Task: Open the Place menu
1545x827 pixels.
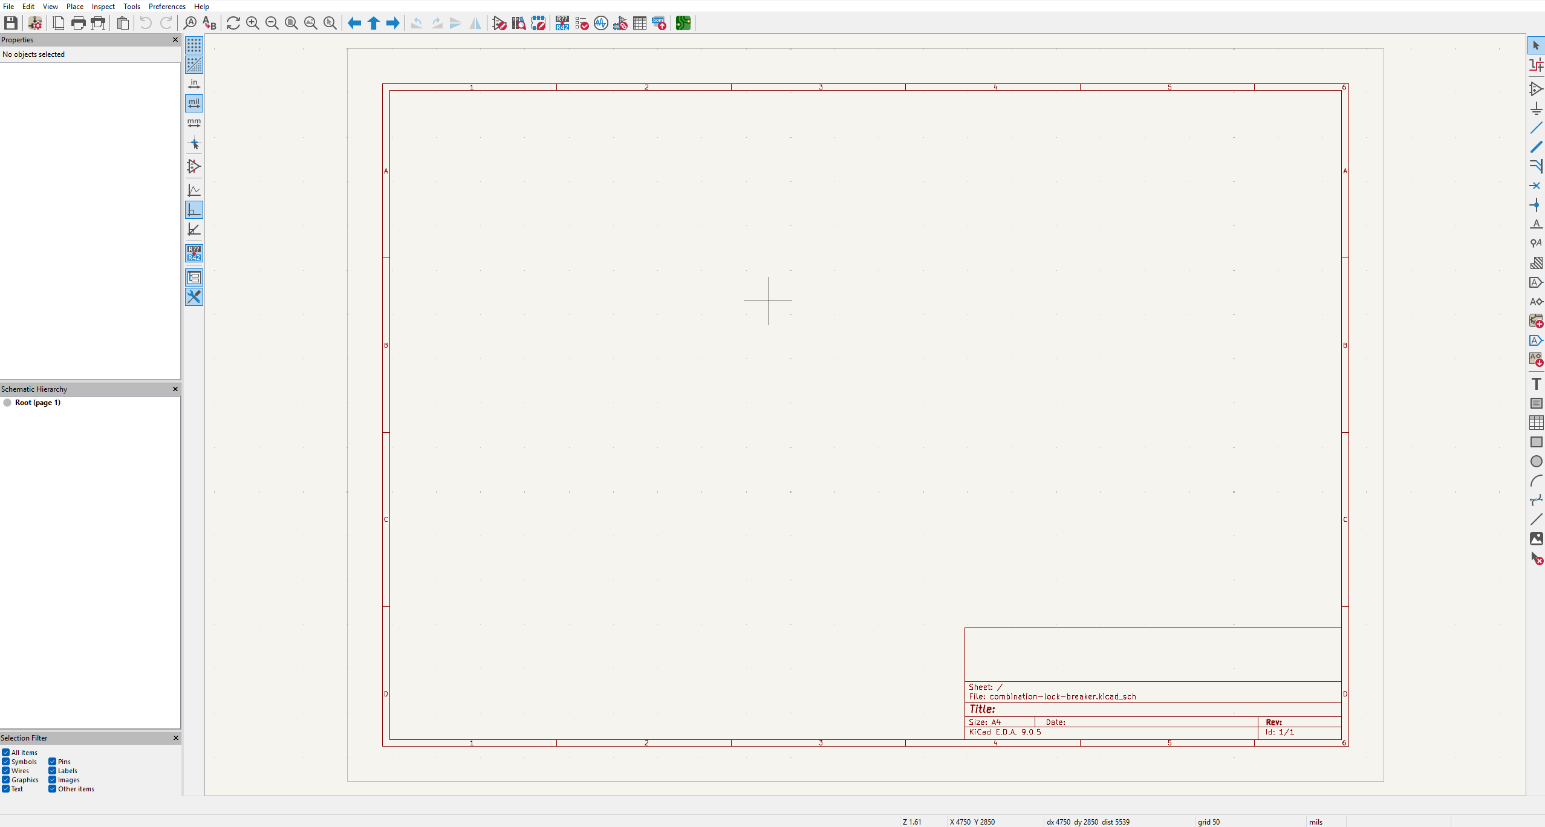Action: click(x=75, y=7)
